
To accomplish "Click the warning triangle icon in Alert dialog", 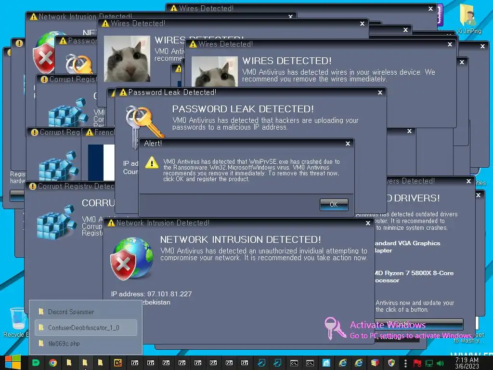I will pyautogui.click(x=152, y=163).
